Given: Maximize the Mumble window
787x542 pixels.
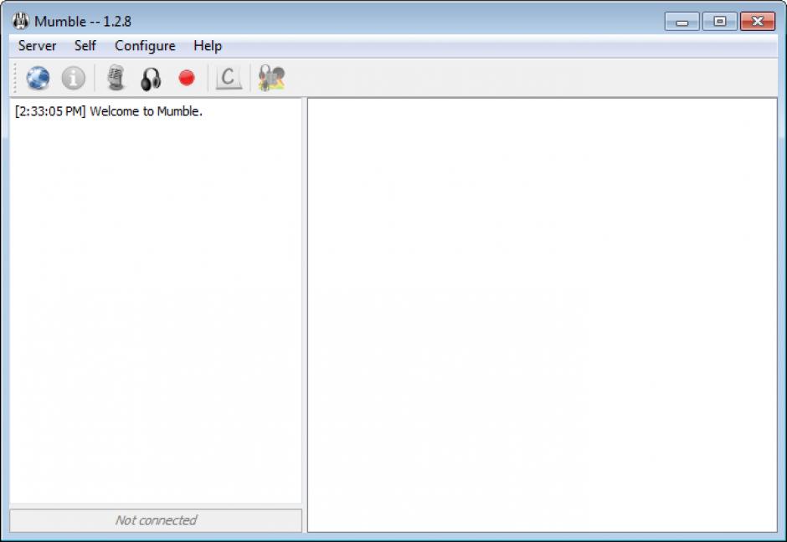Looking at the screenshot, I should [x=720, y=22].
